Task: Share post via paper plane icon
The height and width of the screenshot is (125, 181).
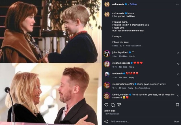Action: (x=119, y=105)
